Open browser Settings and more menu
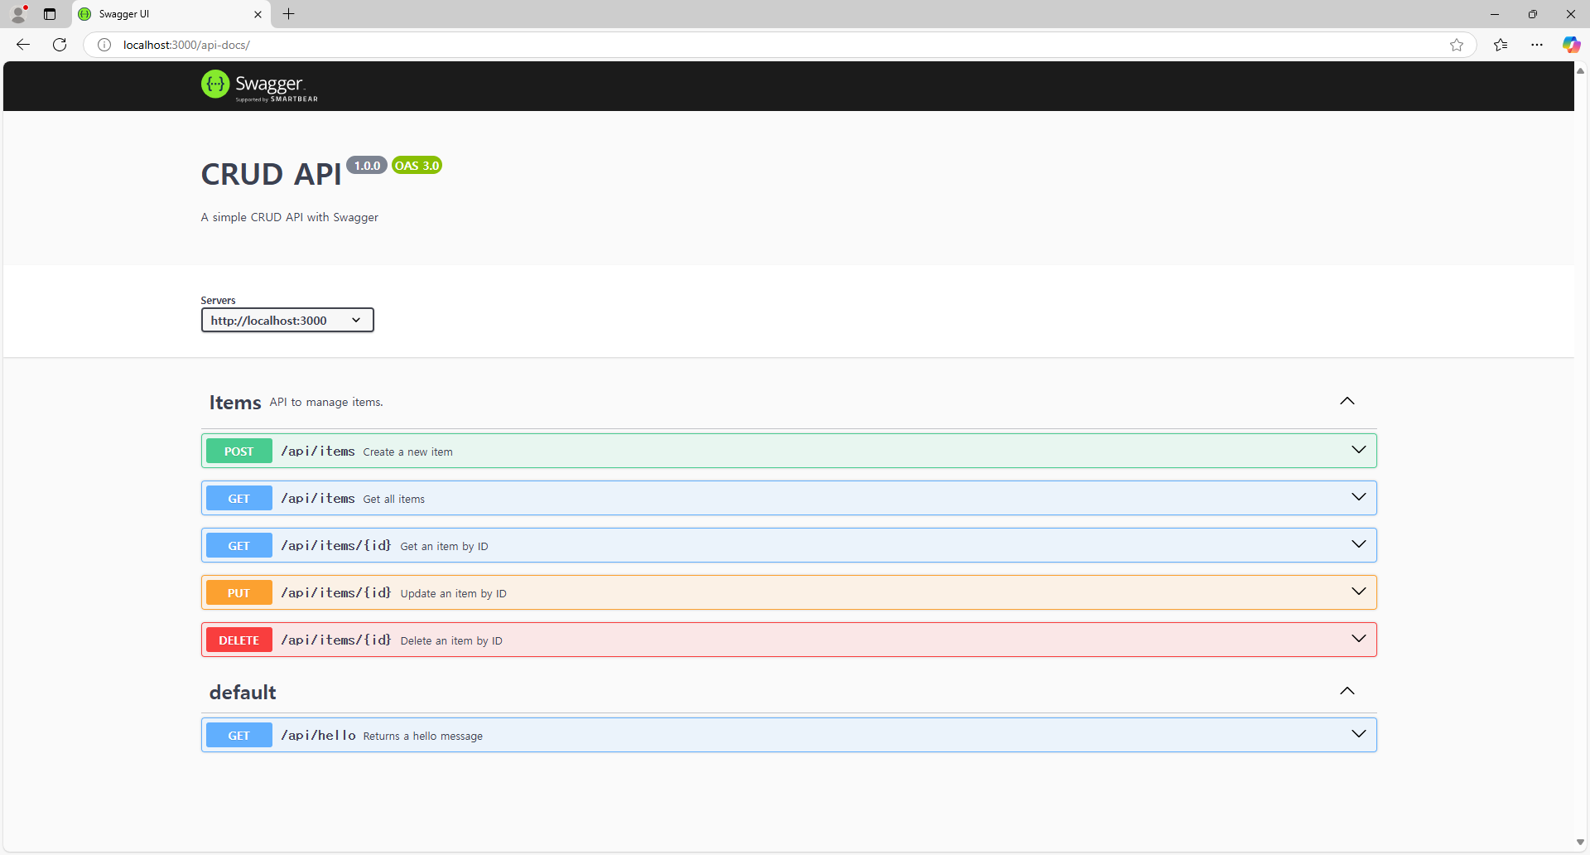The width and height of the screenshot is (1590, 855). pyautogui.click(x=1537, y=45)
